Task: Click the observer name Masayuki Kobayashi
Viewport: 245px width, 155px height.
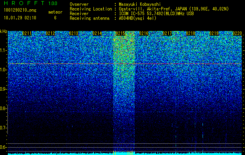Action: [140, 4]
